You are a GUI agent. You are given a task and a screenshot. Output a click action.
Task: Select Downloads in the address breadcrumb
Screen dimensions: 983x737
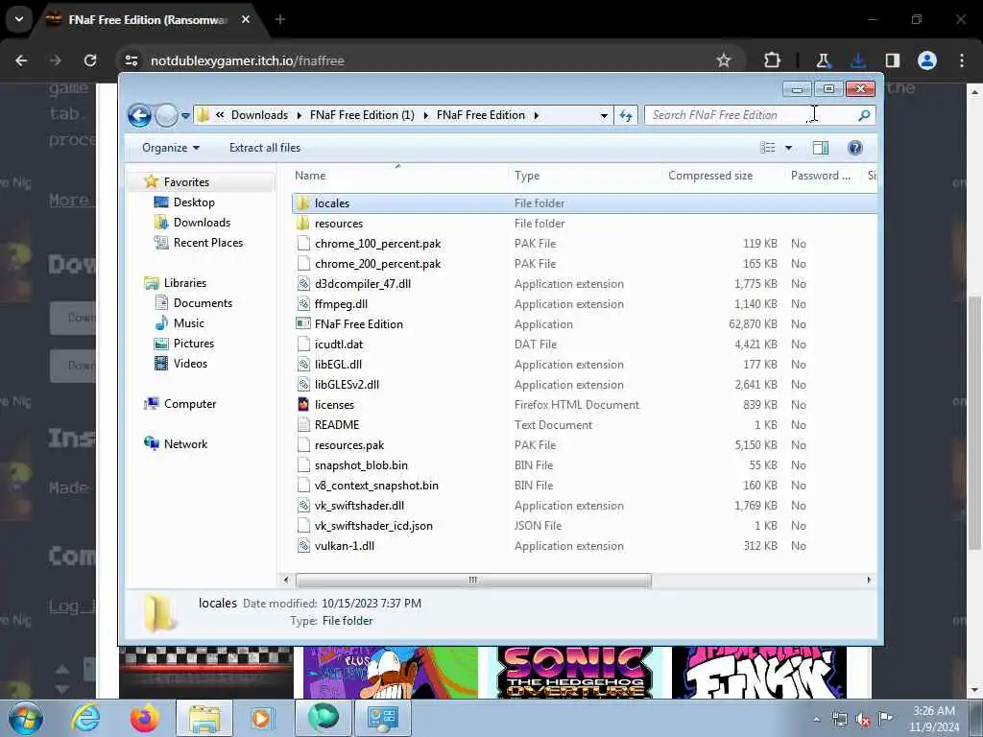pyautogui.click(x=259, y=115)
